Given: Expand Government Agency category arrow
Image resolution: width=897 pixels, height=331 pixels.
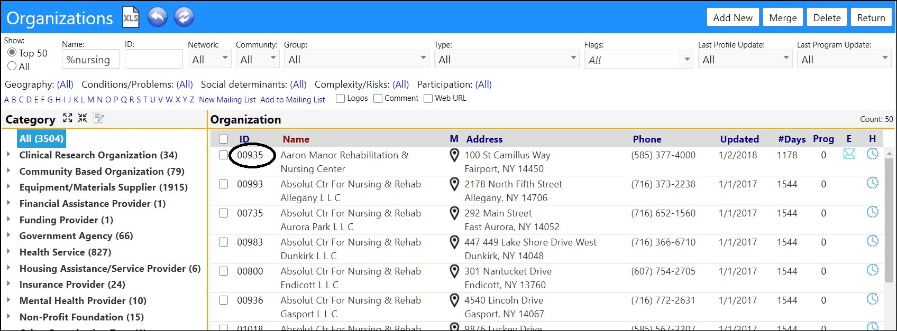Looking at the screenshot, I should point(8,235).
